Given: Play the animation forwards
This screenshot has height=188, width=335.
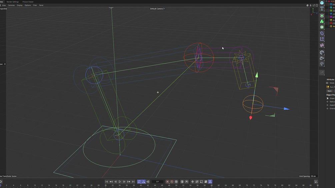Looking at the screenshot, I should point(120,182).
